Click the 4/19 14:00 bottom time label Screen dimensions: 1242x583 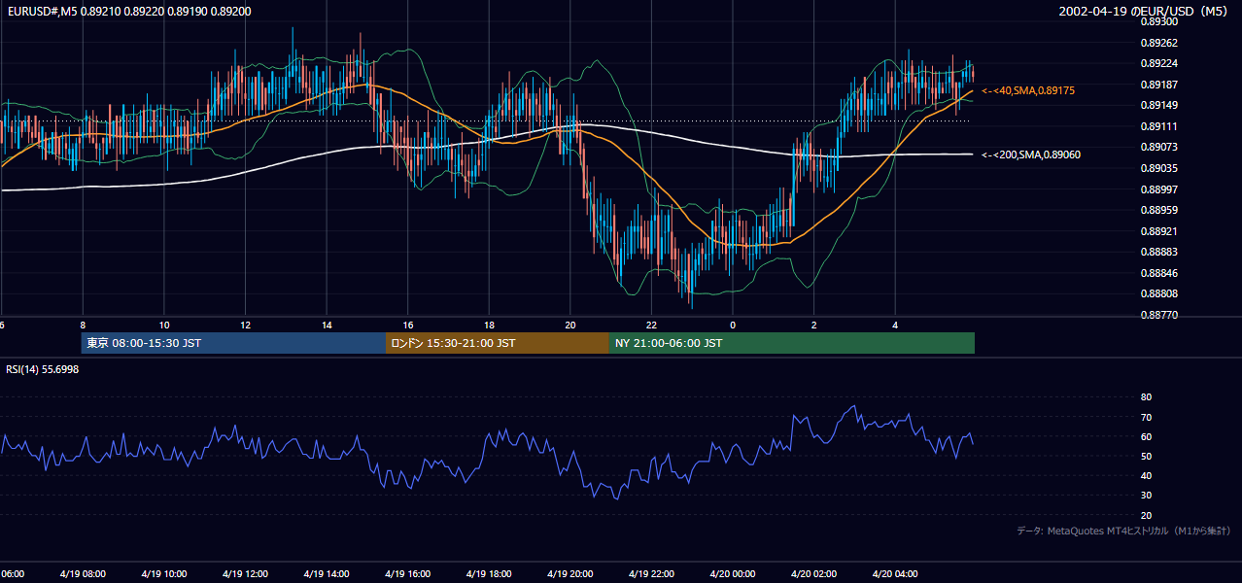(327, 574)
